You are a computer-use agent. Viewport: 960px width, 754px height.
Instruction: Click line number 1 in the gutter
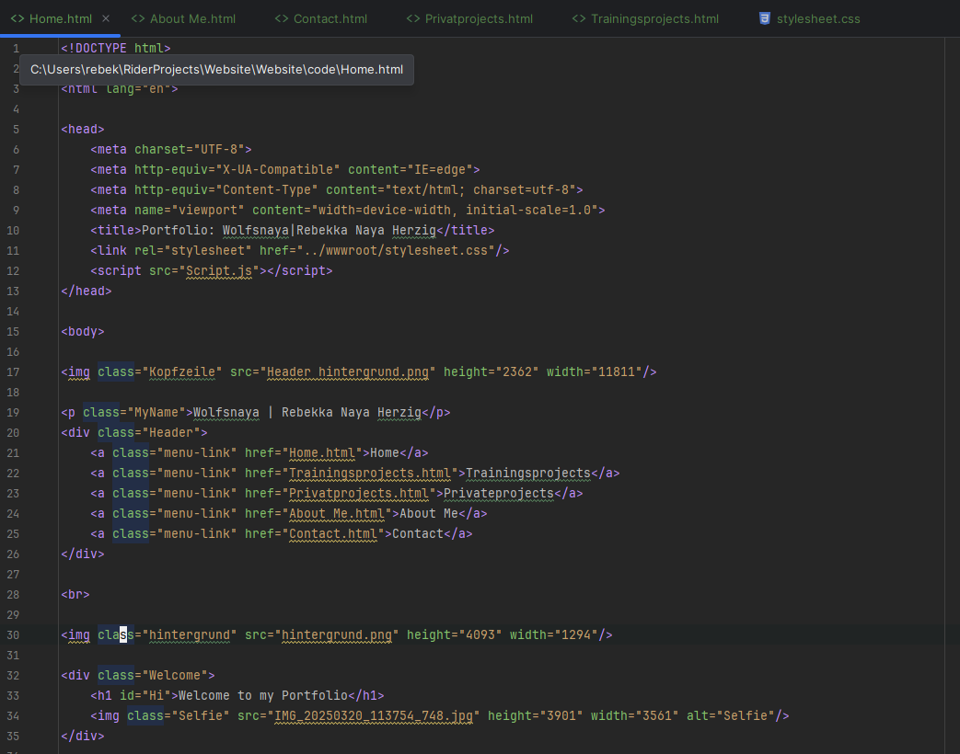tap(16, 48)
